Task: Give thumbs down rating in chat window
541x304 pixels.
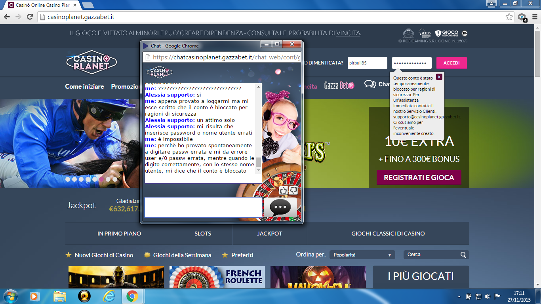Action: tap(293, 191)
